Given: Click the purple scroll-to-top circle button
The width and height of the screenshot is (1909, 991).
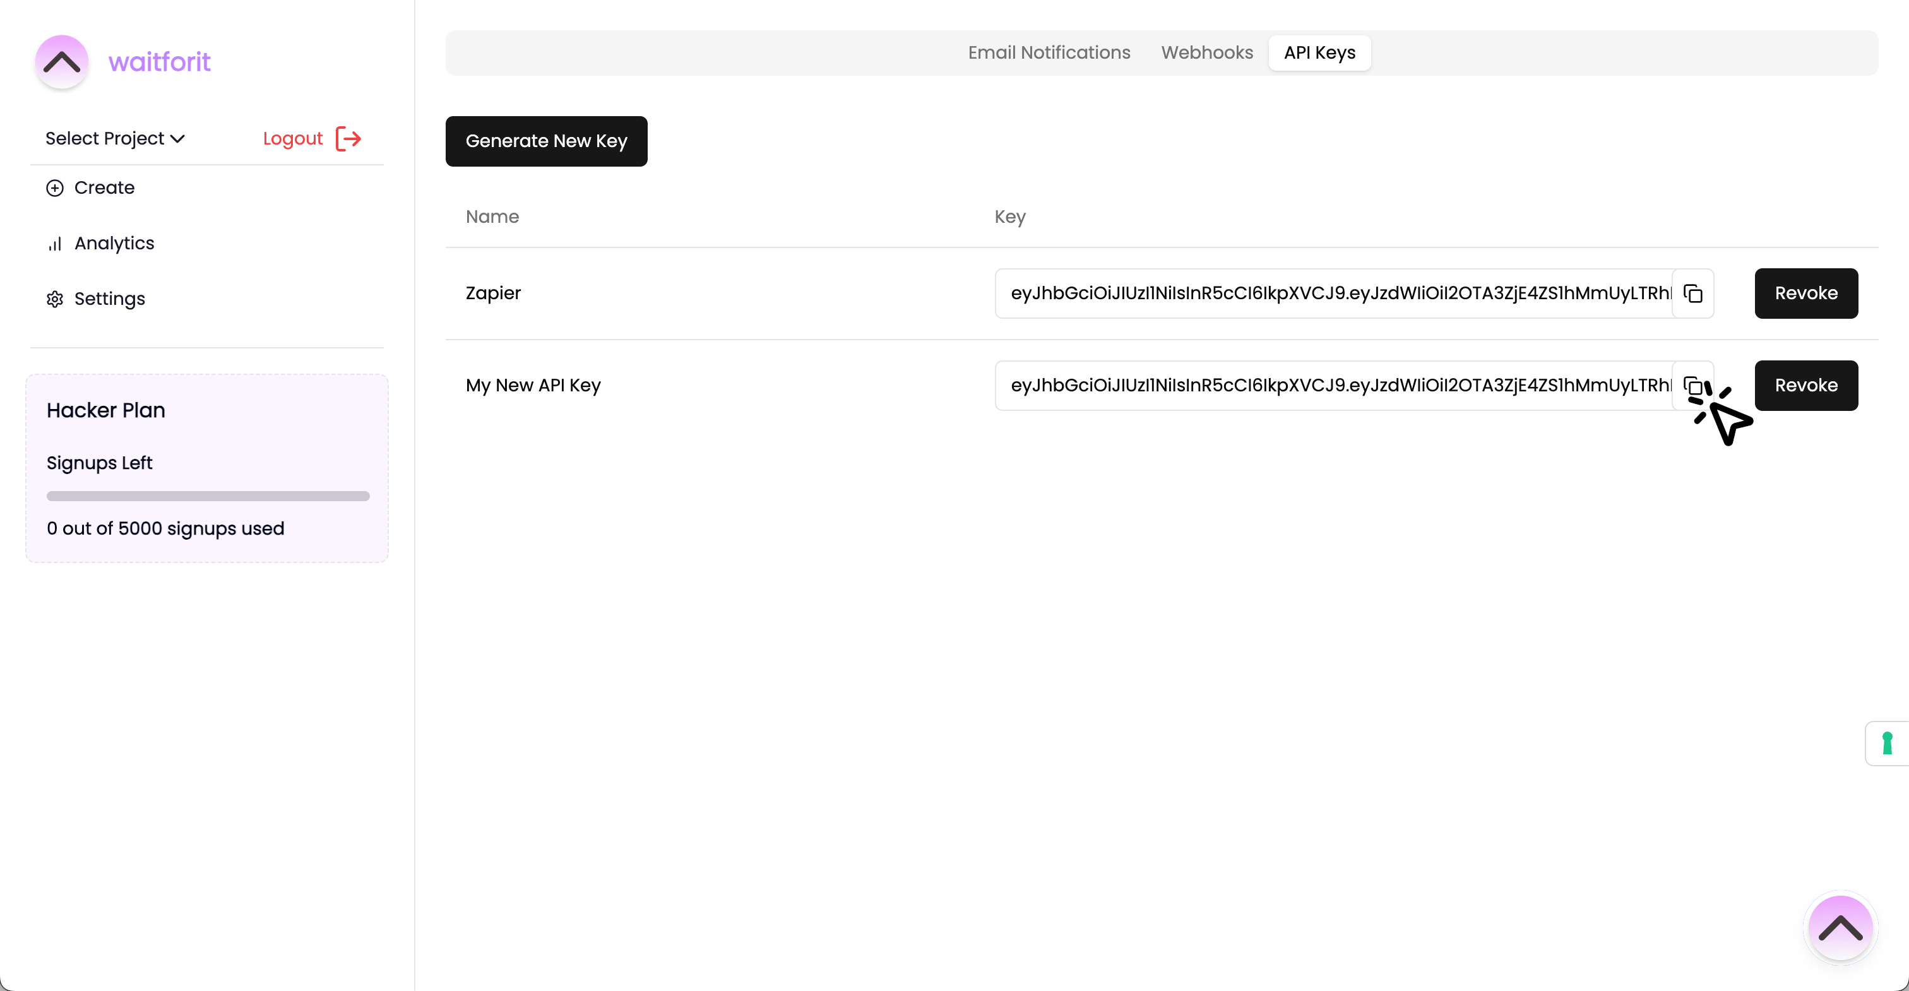Looking at the screenshot, I should coord(1841,927).
